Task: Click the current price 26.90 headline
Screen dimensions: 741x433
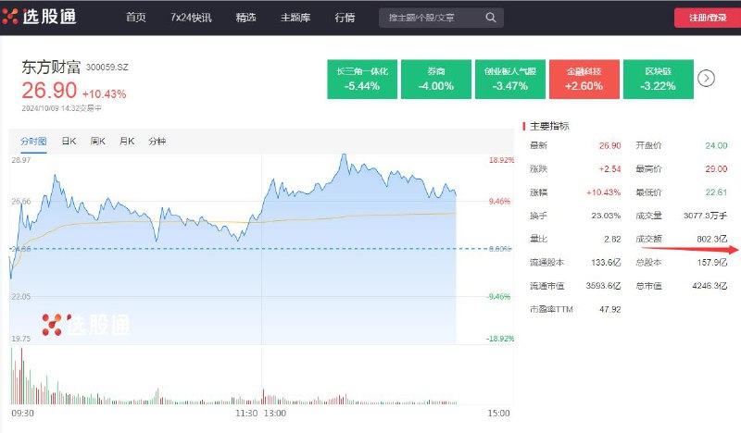Action: coord(49,90)
